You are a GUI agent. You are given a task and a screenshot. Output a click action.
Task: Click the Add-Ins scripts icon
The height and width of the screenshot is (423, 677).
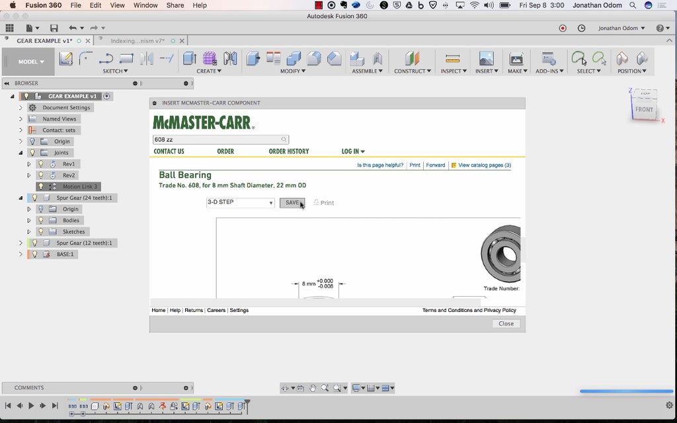click(549, 58)
